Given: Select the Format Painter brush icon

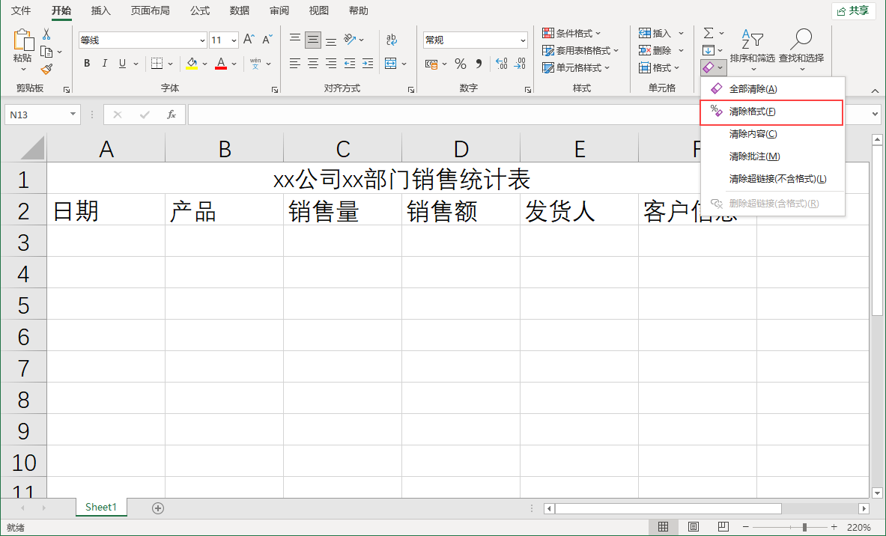Looking at the screenshot, I should [46, 70].
